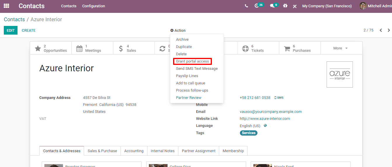This screenshot has height=167, width=392.
Task: Open the Partner Assignment tab
Action: [198, 151]
